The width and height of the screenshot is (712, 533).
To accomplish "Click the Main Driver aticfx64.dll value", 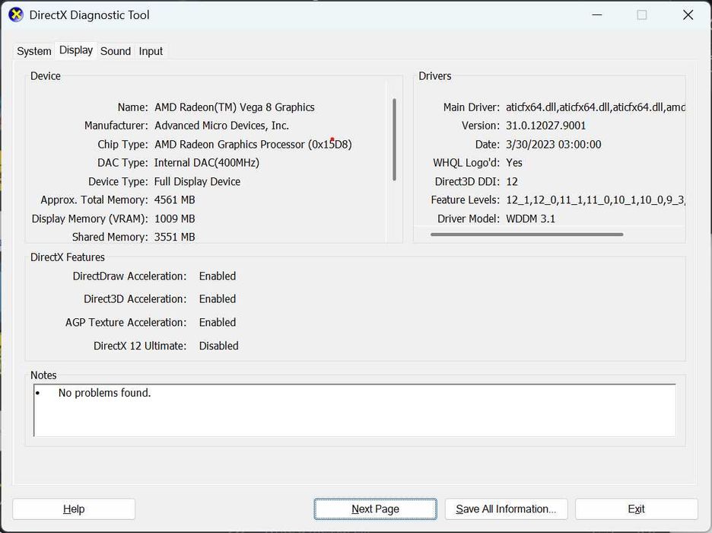I will click(596, 107).
